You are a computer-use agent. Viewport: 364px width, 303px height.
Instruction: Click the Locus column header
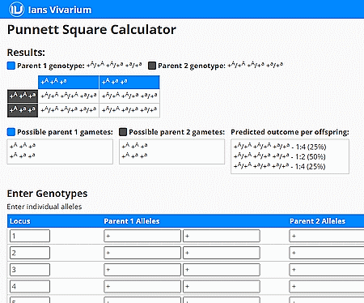20,221
